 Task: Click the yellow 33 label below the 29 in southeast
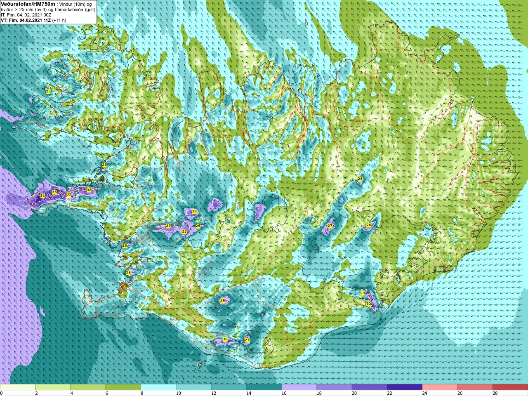(x=368, y=304)
